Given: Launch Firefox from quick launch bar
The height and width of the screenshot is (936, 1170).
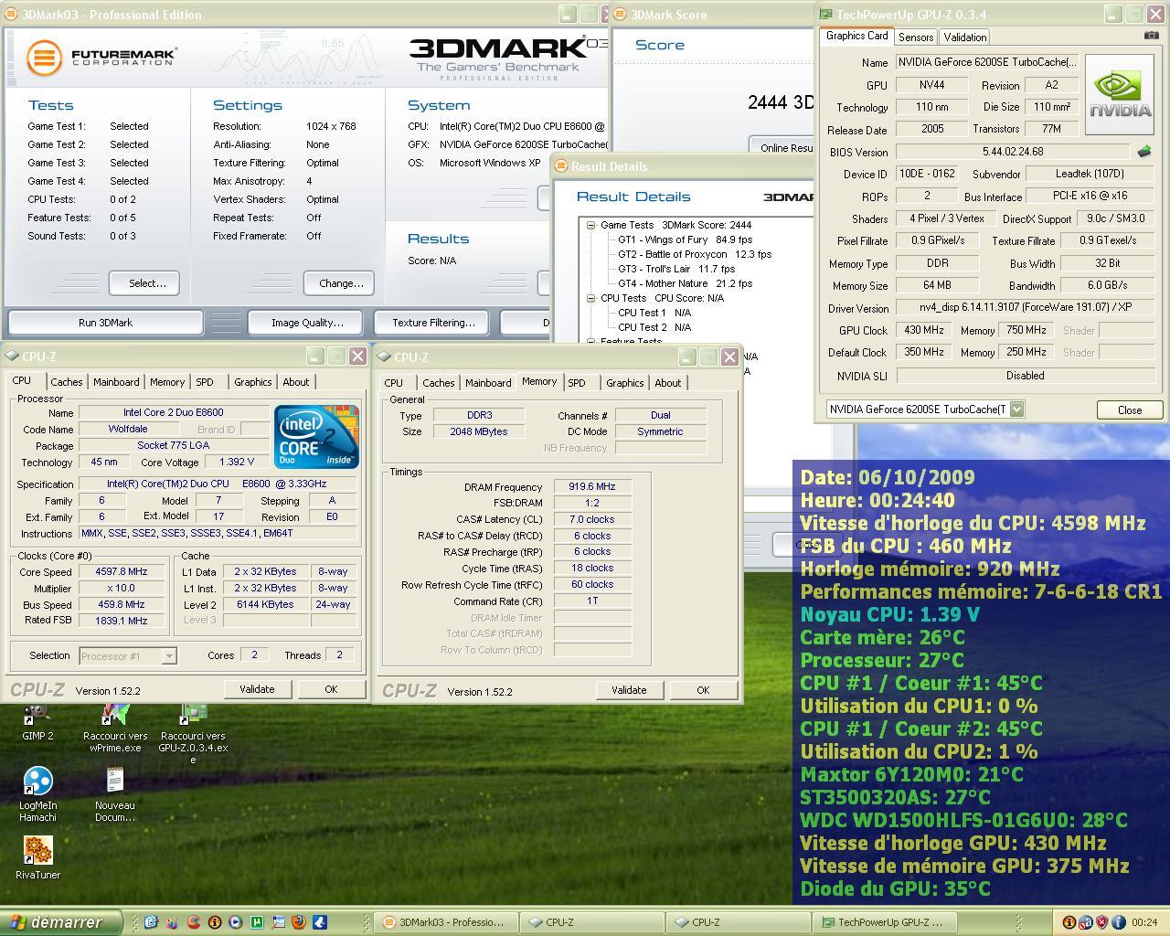Looking at the screenshot, I should [x=299, y=922].
